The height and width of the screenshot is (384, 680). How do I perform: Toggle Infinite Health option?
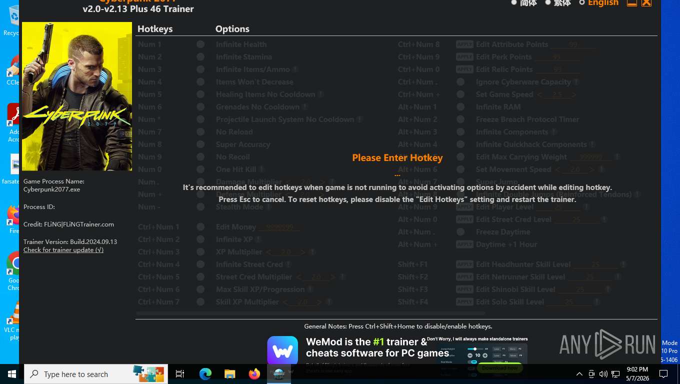click(200, 44)
